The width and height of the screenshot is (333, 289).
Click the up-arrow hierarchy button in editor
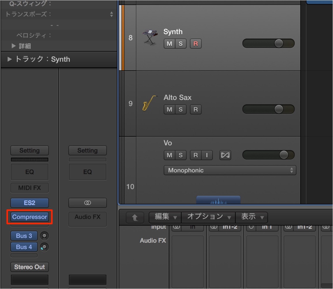[x=135, y=217]
